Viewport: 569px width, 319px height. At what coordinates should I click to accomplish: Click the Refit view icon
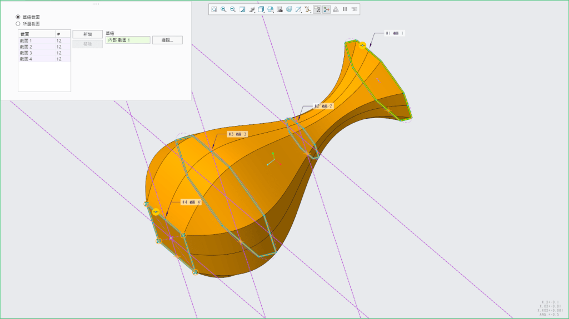(214, 9)
